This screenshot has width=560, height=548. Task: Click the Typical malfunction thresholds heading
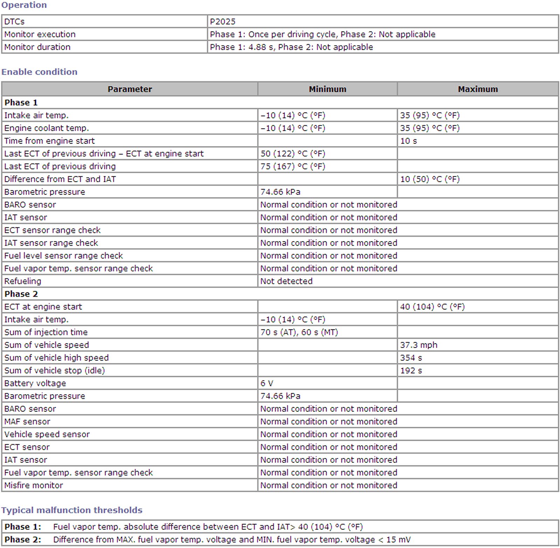pos(72,510)
